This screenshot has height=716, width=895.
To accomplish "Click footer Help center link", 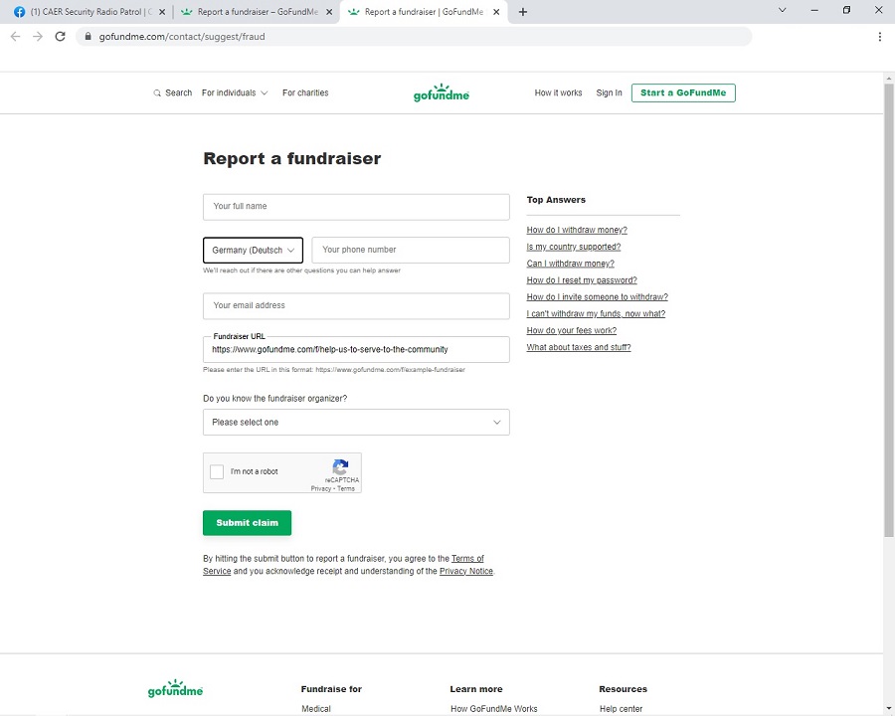I will tap(621, 709).
